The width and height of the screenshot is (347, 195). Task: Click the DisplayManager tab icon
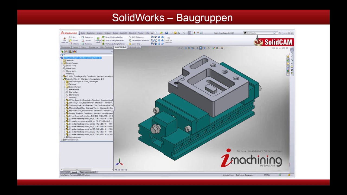click(75, 52)
